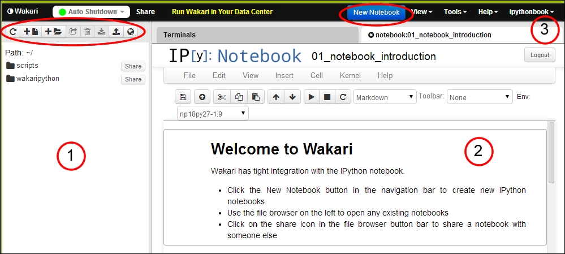This screenshot has height=254, width=565.
Task: Create a new file in file browser
Action: click(31, 32)
